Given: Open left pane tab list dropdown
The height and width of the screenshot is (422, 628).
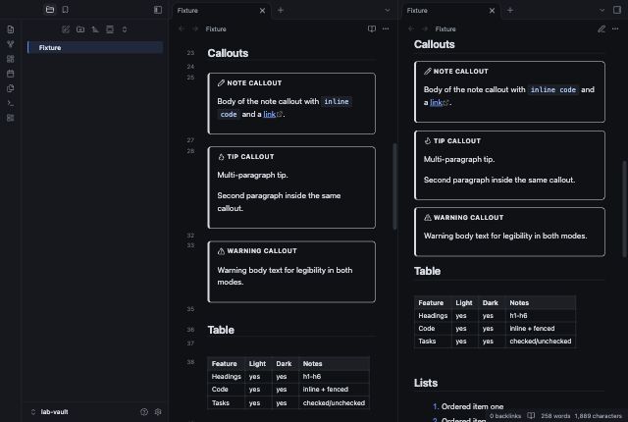Looking at the screenshot, I should [388, 11].
